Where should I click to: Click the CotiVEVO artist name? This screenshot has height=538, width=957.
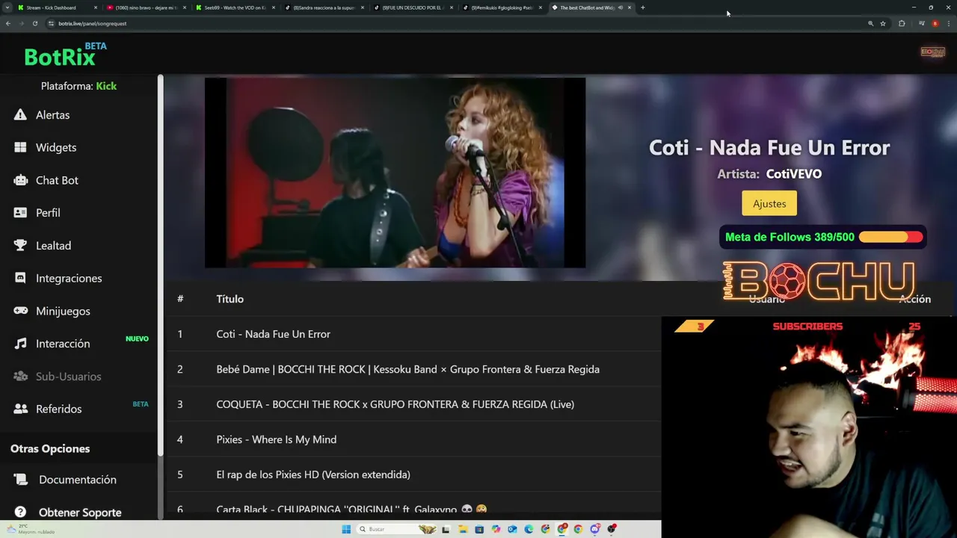coord(794,174)
